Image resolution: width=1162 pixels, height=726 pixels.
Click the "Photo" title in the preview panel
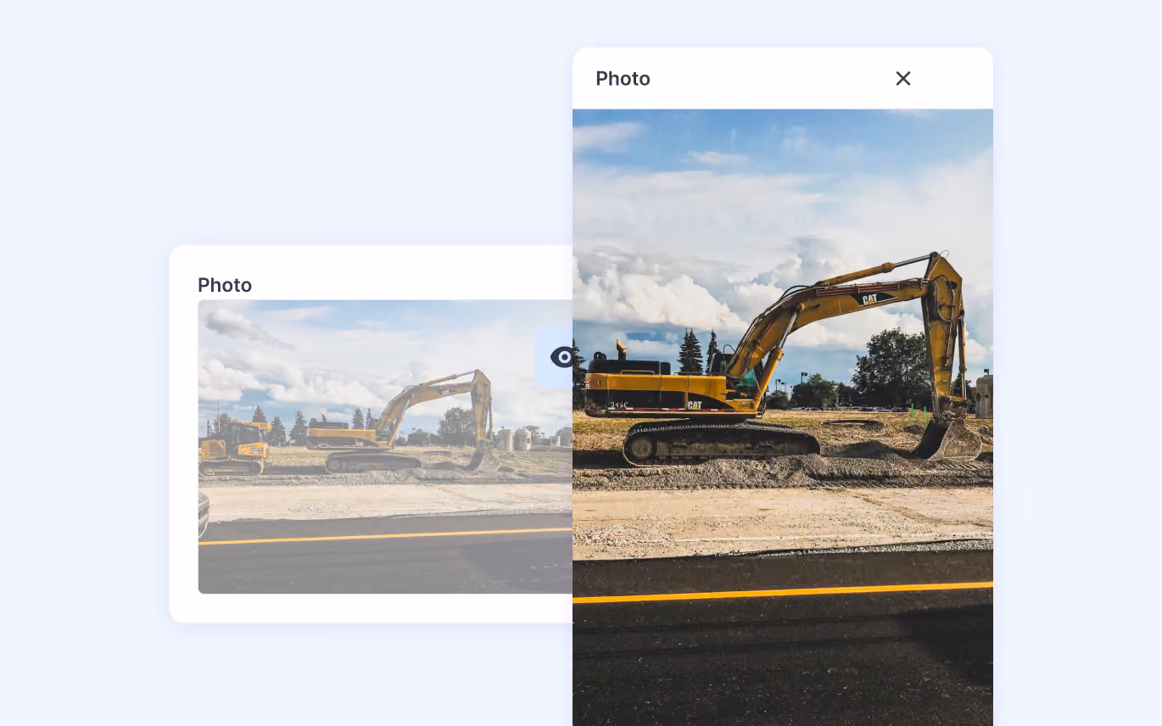pos(623,79)
